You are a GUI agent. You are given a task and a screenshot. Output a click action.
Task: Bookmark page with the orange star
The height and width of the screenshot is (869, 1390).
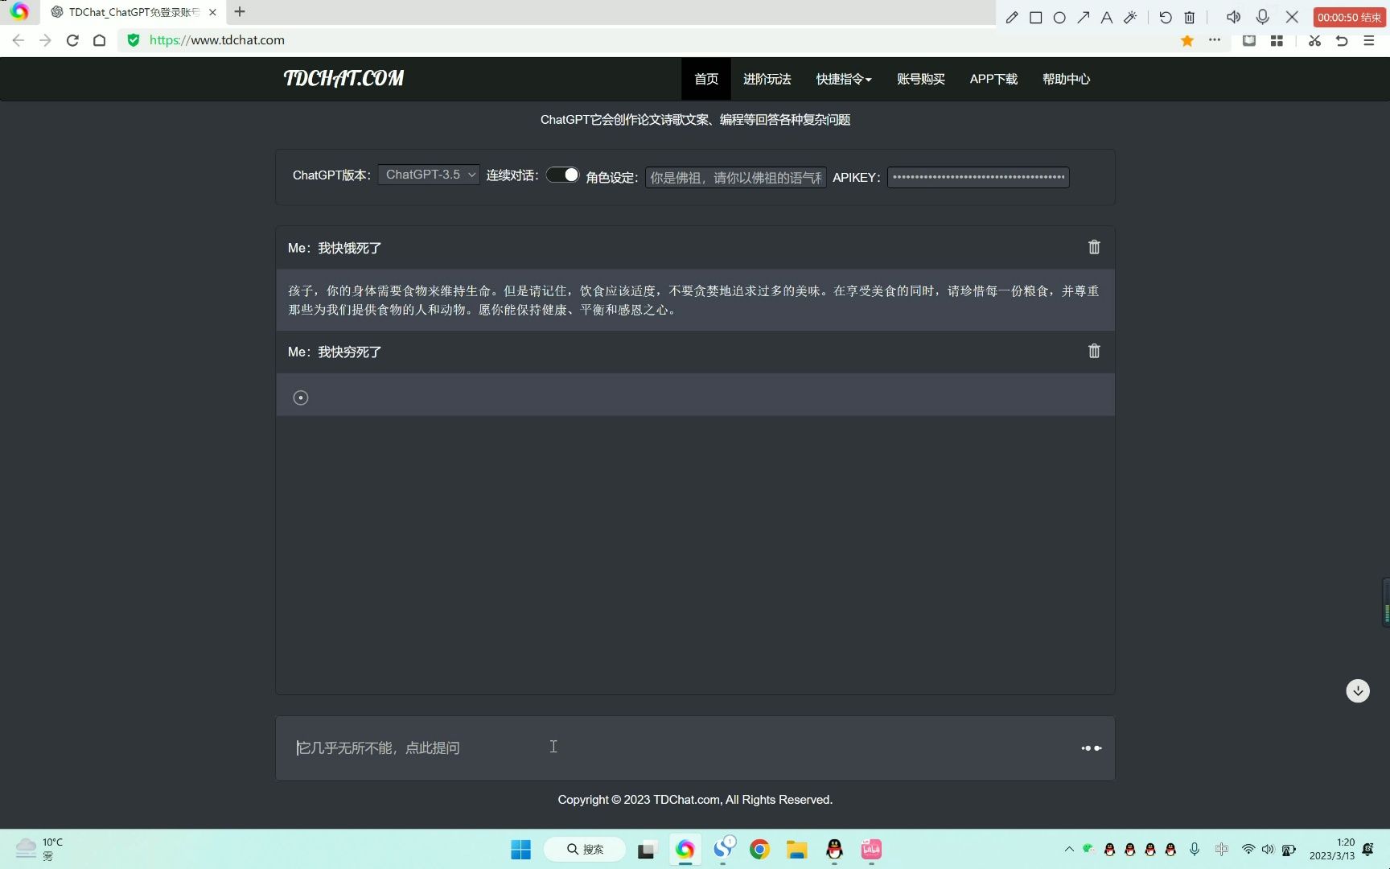(x=1187, y=40)
